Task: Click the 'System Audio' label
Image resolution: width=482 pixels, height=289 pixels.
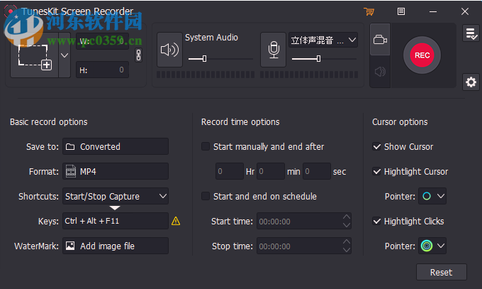Action: (211, 38)
